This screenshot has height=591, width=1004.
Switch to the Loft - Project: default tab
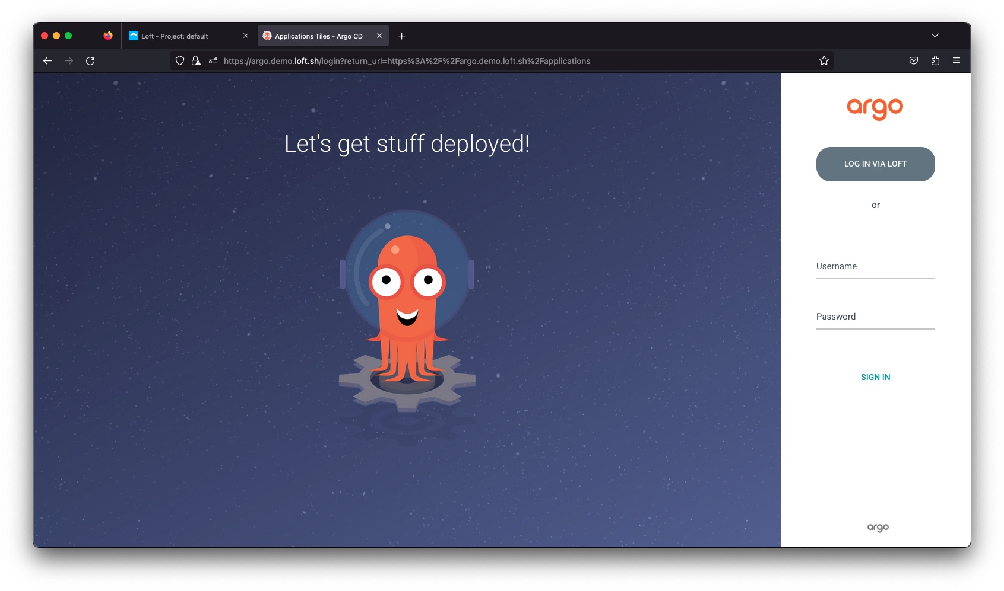pyautogui.click(x=189, y=36)
